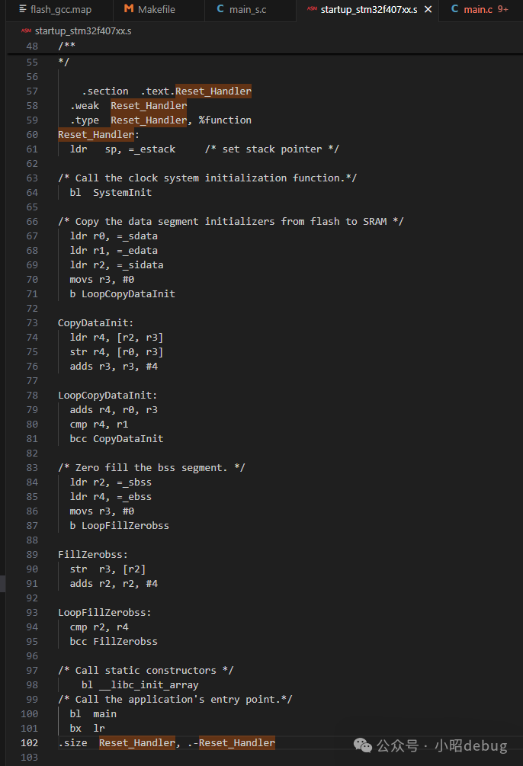Click the ASM icon in the breadcrumb bar
This screenshot has height=766, width=523.
26,31
